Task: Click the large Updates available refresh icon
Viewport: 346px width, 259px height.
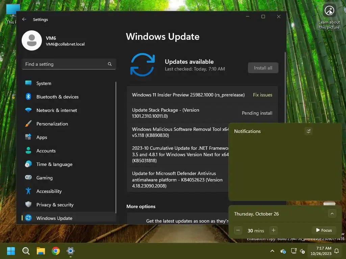Action: click(x=143, y=64)
